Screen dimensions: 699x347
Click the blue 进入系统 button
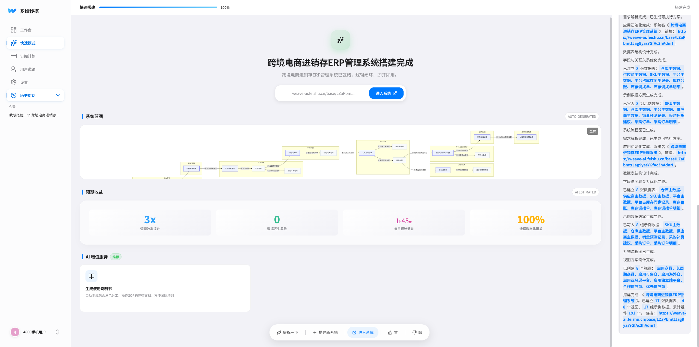(x=386, y=93)
